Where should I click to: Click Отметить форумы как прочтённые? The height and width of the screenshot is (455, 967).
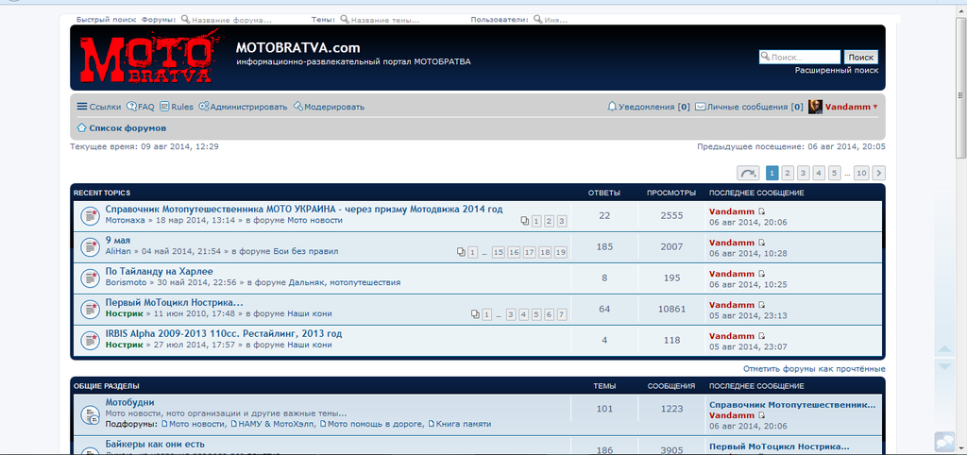[x=814, y=368]
